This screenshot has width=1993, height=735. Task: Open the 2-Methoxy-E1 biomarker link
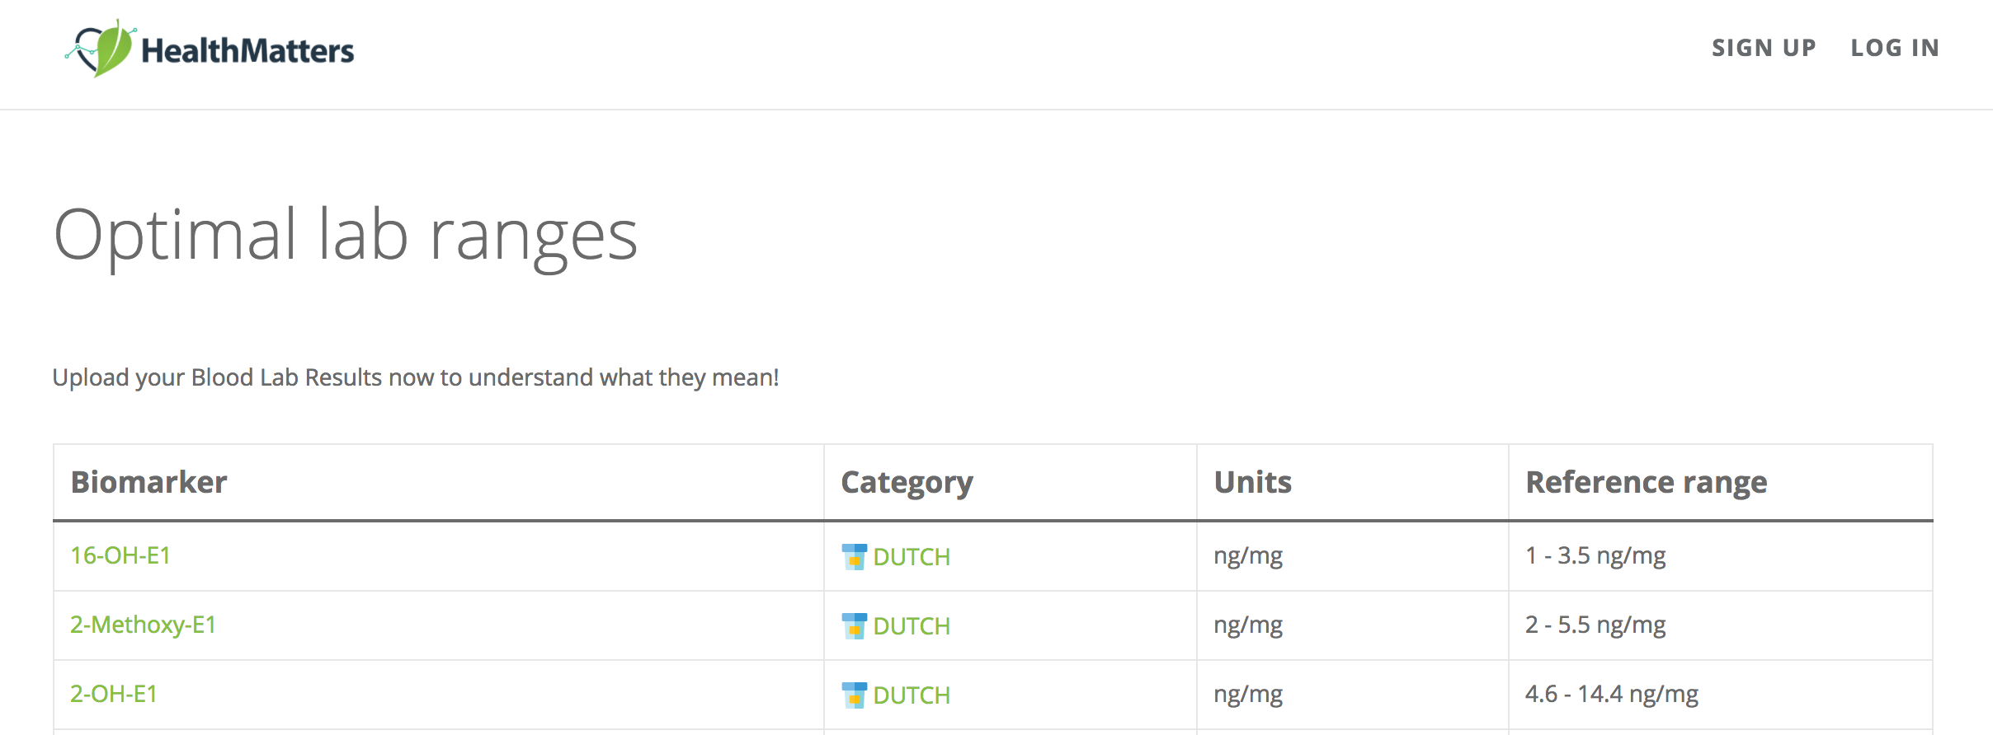click(x=143, y=625)
